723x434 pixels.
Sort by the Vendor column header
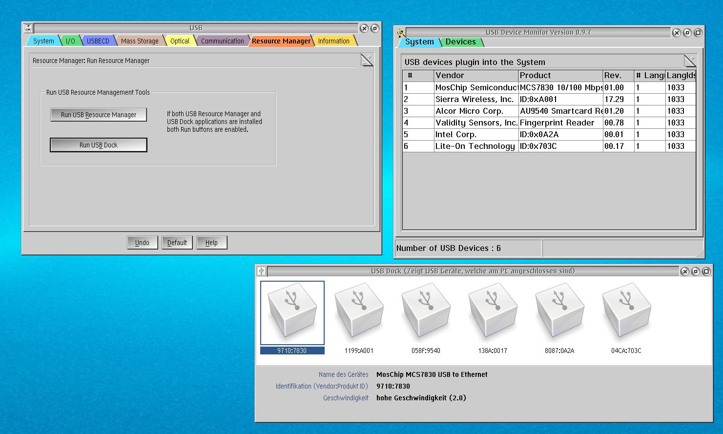476,76
